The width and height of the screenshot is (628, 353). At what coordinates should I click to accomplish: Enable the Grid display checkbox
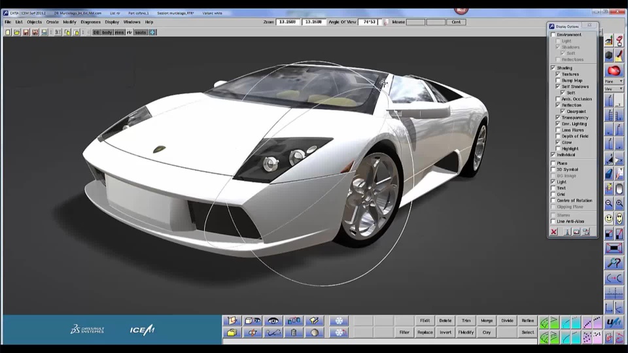coord(553,194)
